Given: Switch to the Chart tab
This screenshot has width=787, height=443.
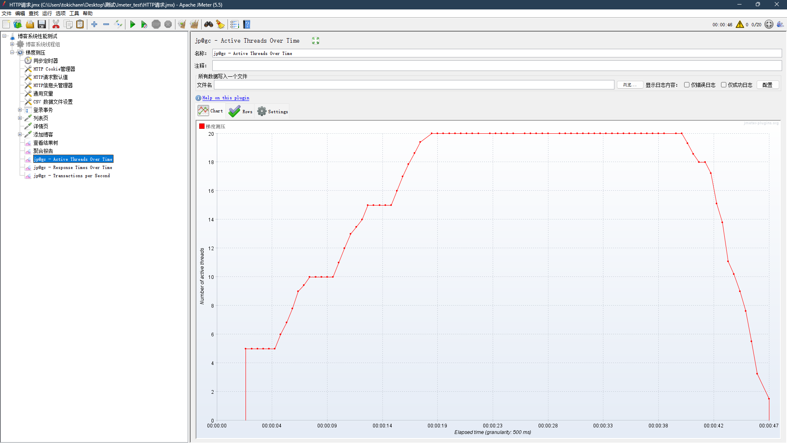Looking at the screenshot, I should pos(210,111).
